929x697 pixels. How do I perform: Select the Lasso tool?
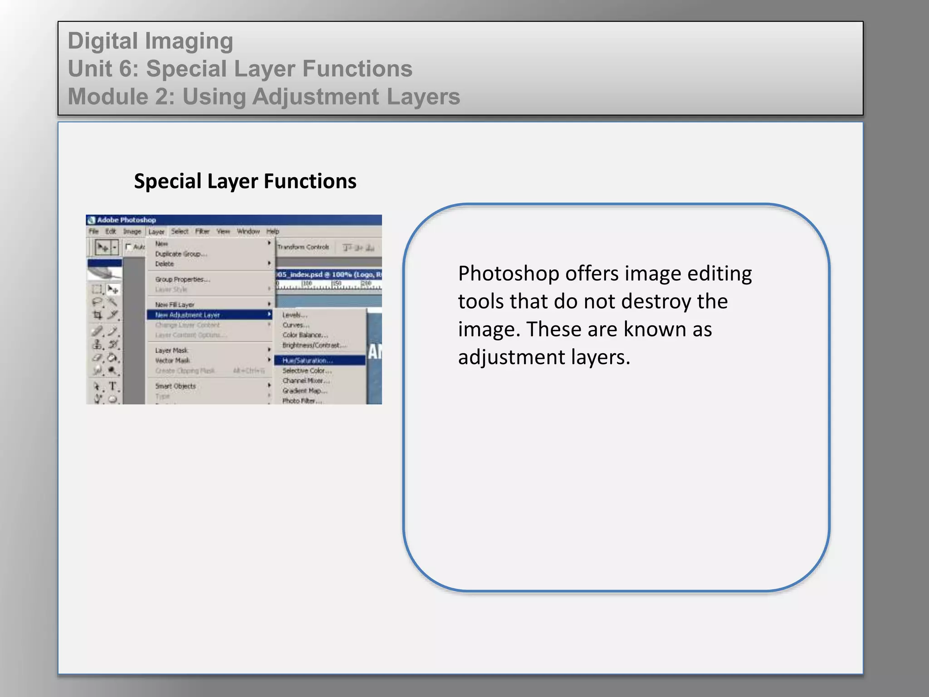point(97,302)
